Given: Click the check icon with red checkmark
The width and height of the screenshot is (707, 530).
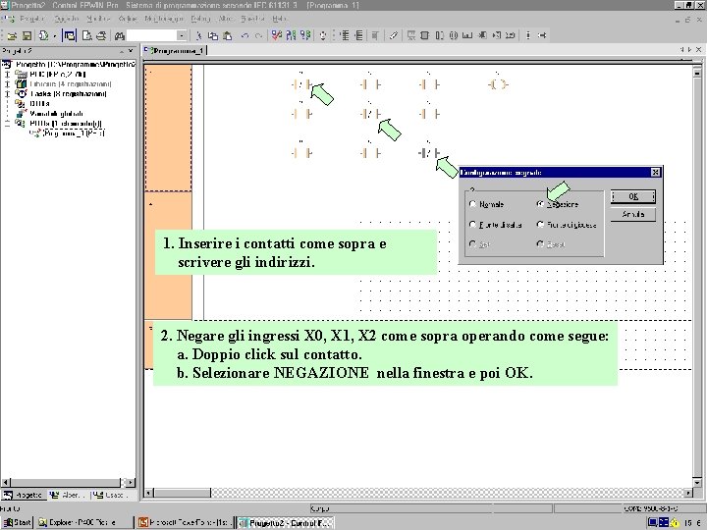Looking at the screenshot, I should [276, 35].
